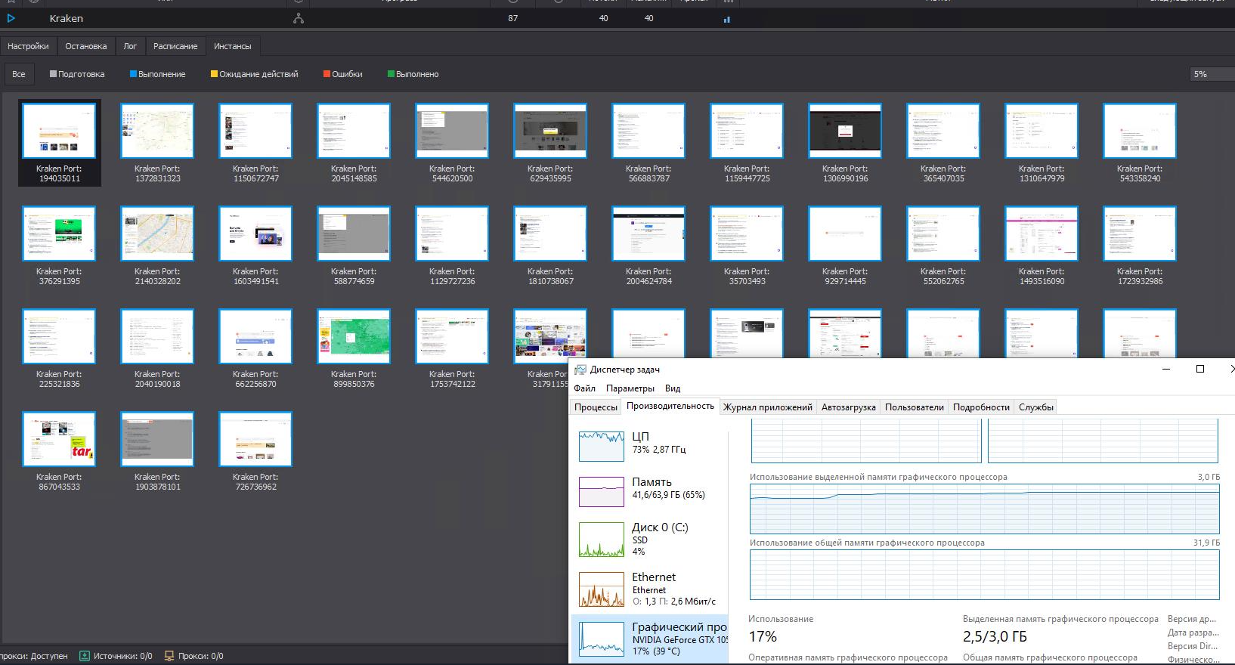Click the Прокси computer icon in status bar

coord(169,656)
